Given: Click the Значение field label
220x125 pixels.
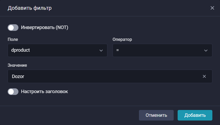Looking at the screenshot, I should coord(17,65).
